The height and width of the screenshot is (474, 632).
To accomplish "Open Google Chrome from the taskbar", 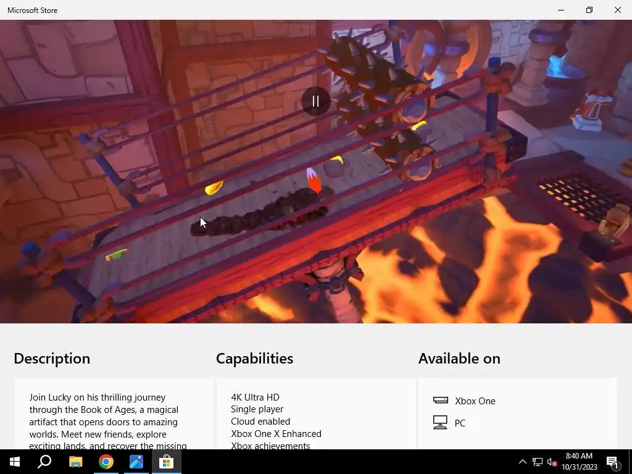I will click(106, 462).
